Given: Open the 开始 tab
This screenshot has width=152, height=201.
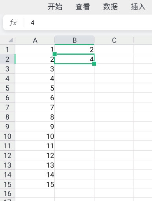Looking at the screenshot, I should pos(55,7).
